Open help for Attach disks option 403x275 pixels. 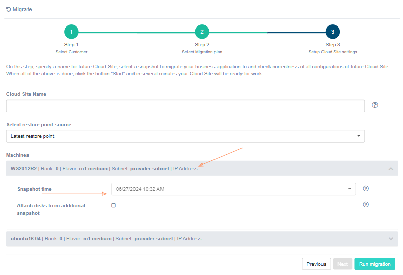365,204
